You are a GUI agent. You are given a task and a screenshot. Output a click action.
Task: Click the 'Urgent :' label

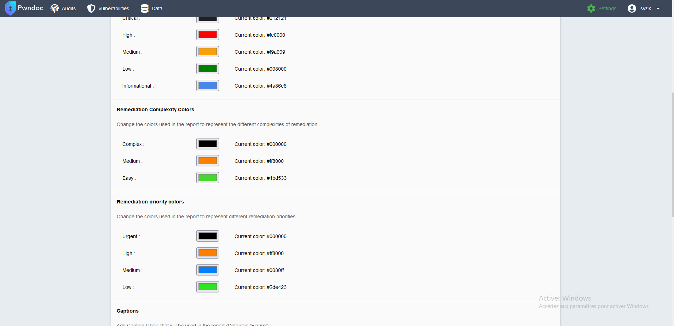(x=131, y=236)
